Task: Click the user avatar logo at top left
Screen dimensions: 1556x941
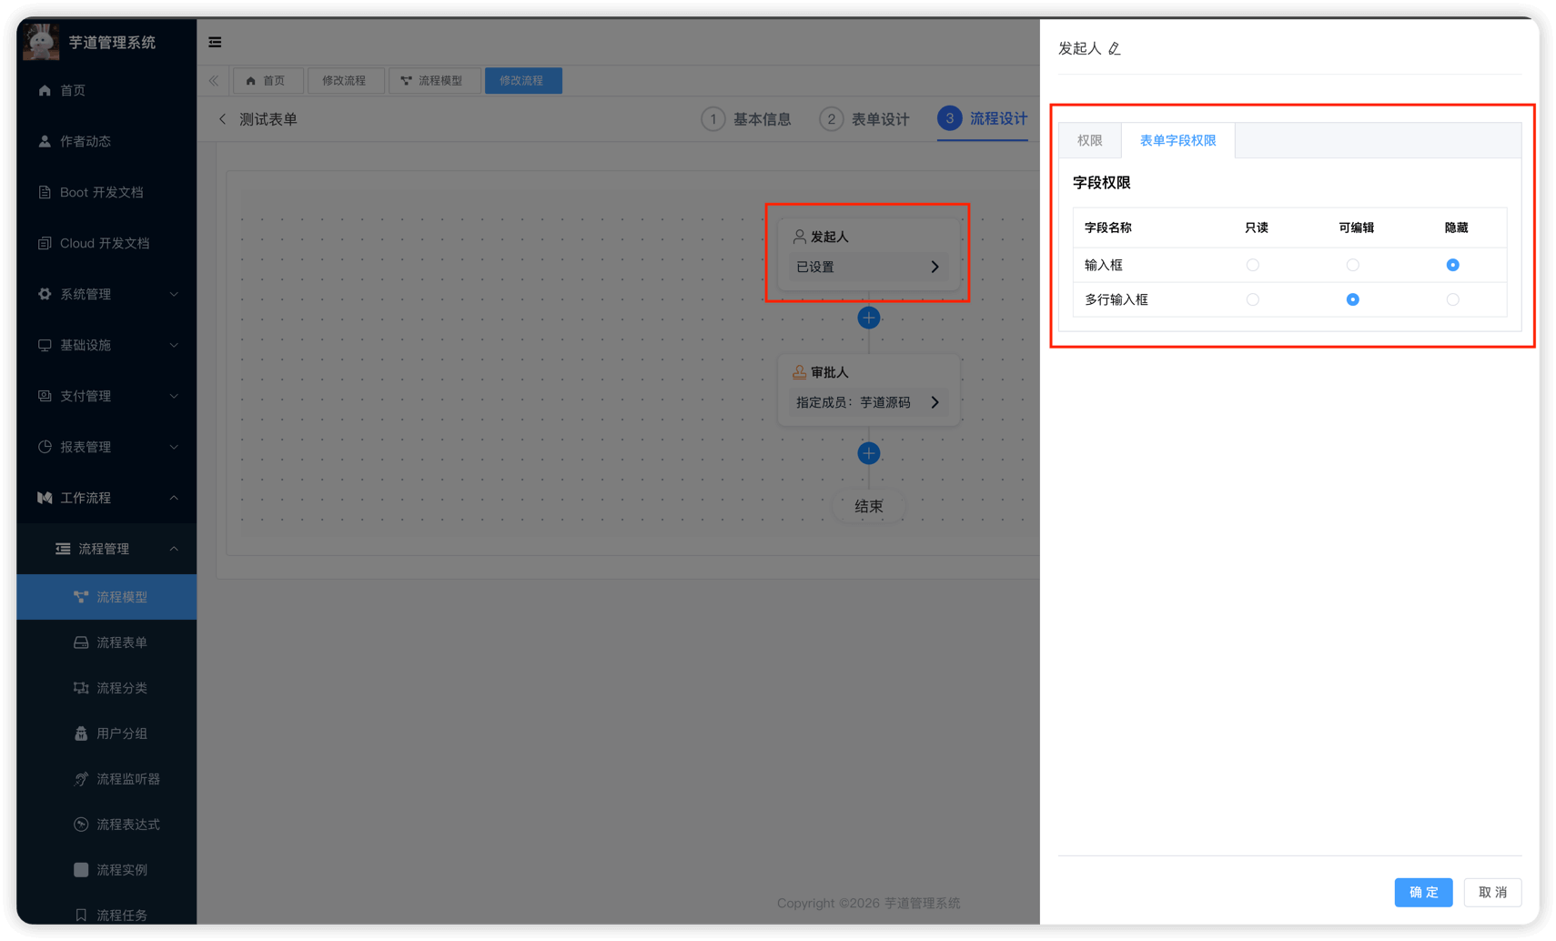Action: click(41, 42)
